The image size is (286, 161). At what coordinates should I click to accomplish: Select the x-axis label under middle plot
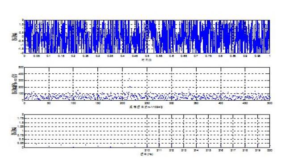(x=146, y=107)
